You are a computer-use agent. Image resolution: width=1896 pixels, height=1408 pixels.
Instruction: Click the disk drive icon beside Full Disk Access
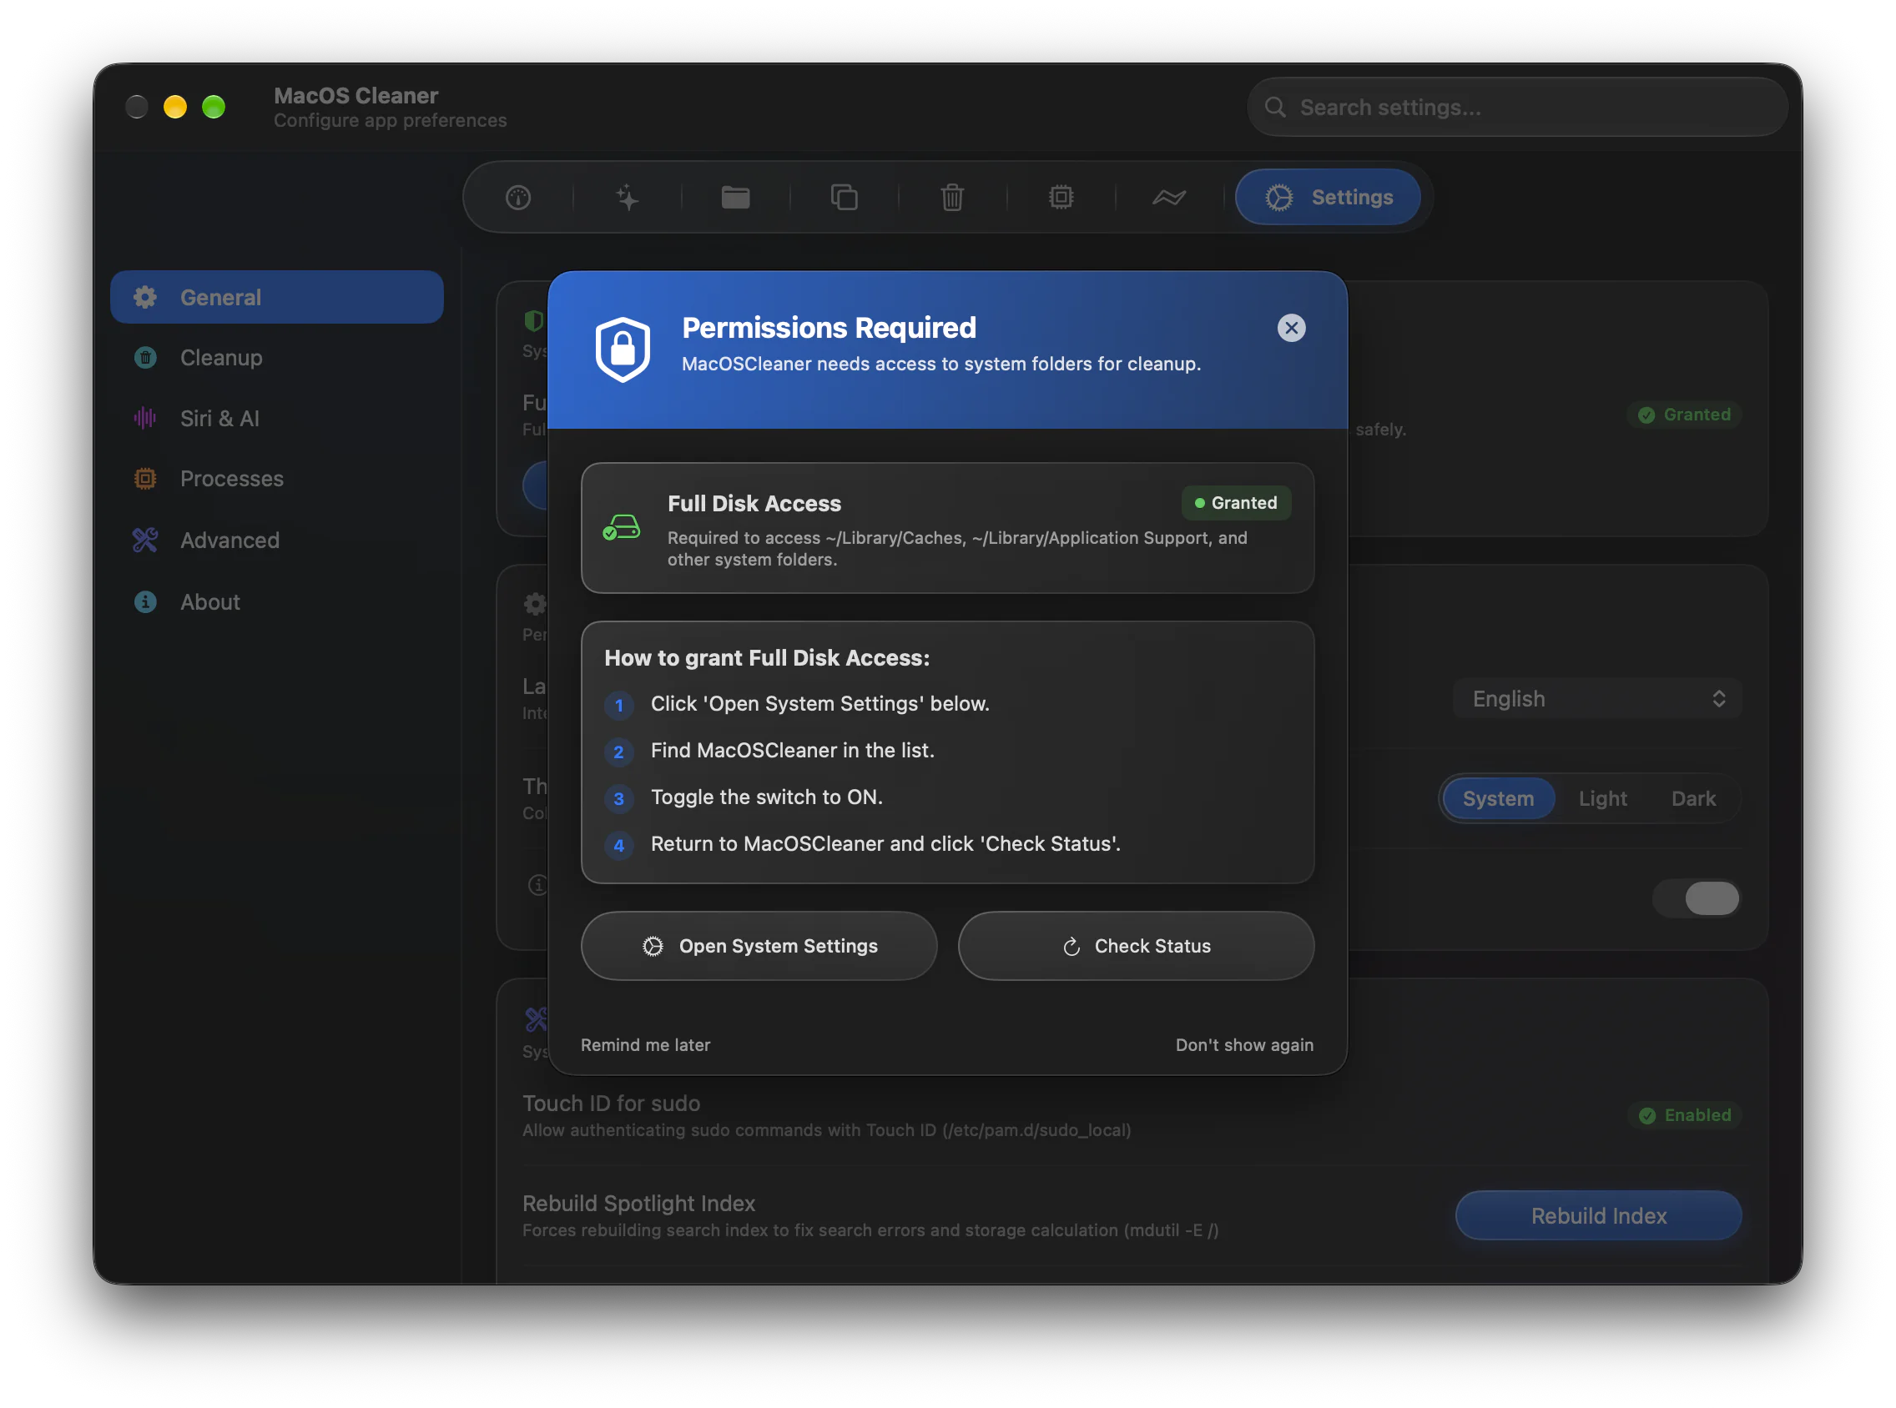pos(622,527)
